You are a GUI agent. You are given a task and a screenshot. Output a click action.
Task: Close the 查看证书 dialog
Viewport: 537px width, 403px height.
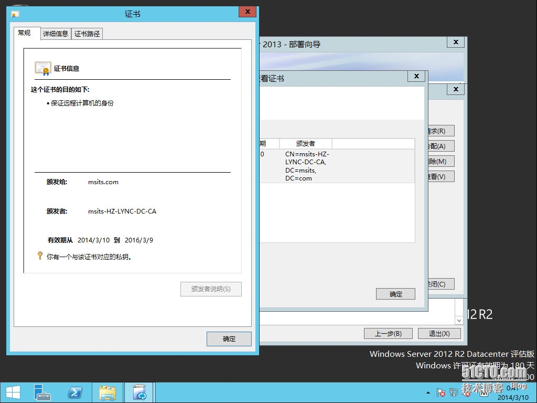click(x=416, y=76)
